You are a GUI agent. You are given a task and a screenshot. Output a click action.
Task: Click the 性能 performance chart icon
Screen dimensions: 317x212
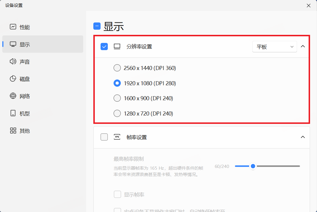pos(13,27)
